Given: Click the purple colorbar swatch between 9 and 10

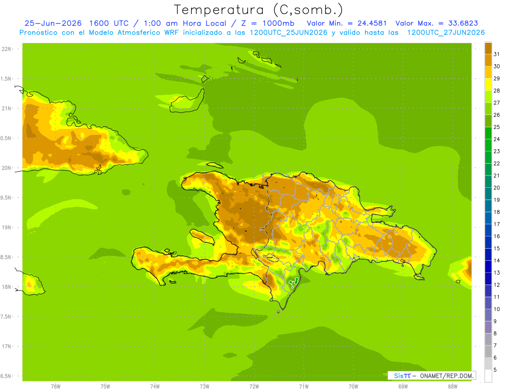Looking at the screenshot, I should [x=488, y=315].
